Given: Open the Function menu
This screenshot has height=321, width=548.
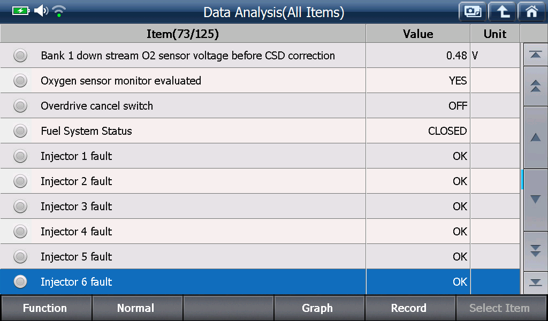Looking at the screenshot, I should pyautogui.click(x=46, y=308).
